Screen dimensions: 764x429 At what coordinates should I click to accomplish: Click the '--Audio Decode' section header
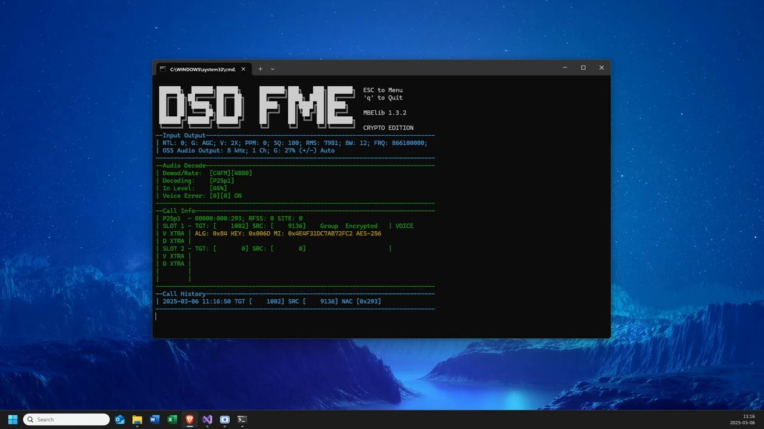pos(181,166)
